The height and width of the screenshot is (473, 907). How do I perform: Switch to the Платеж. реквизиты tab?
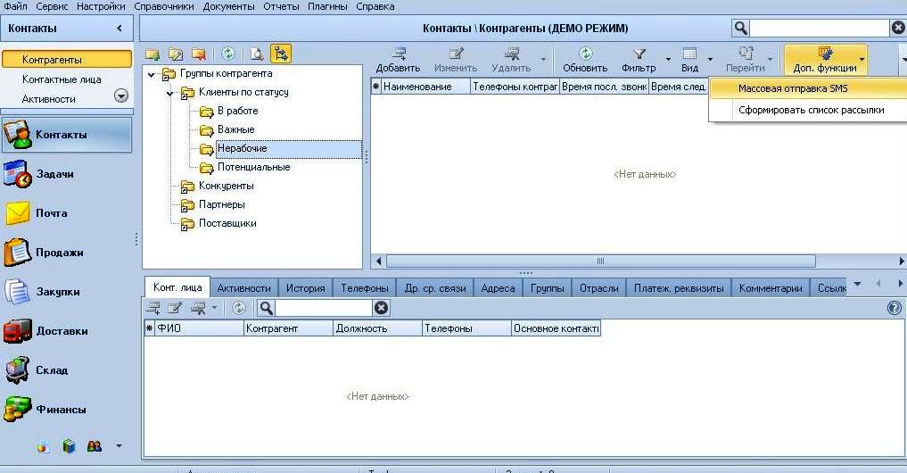[x=679, y=287]
